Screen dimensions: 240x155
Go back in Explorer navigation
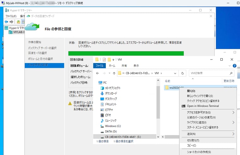pyautogui.click(x=98, y=73)
